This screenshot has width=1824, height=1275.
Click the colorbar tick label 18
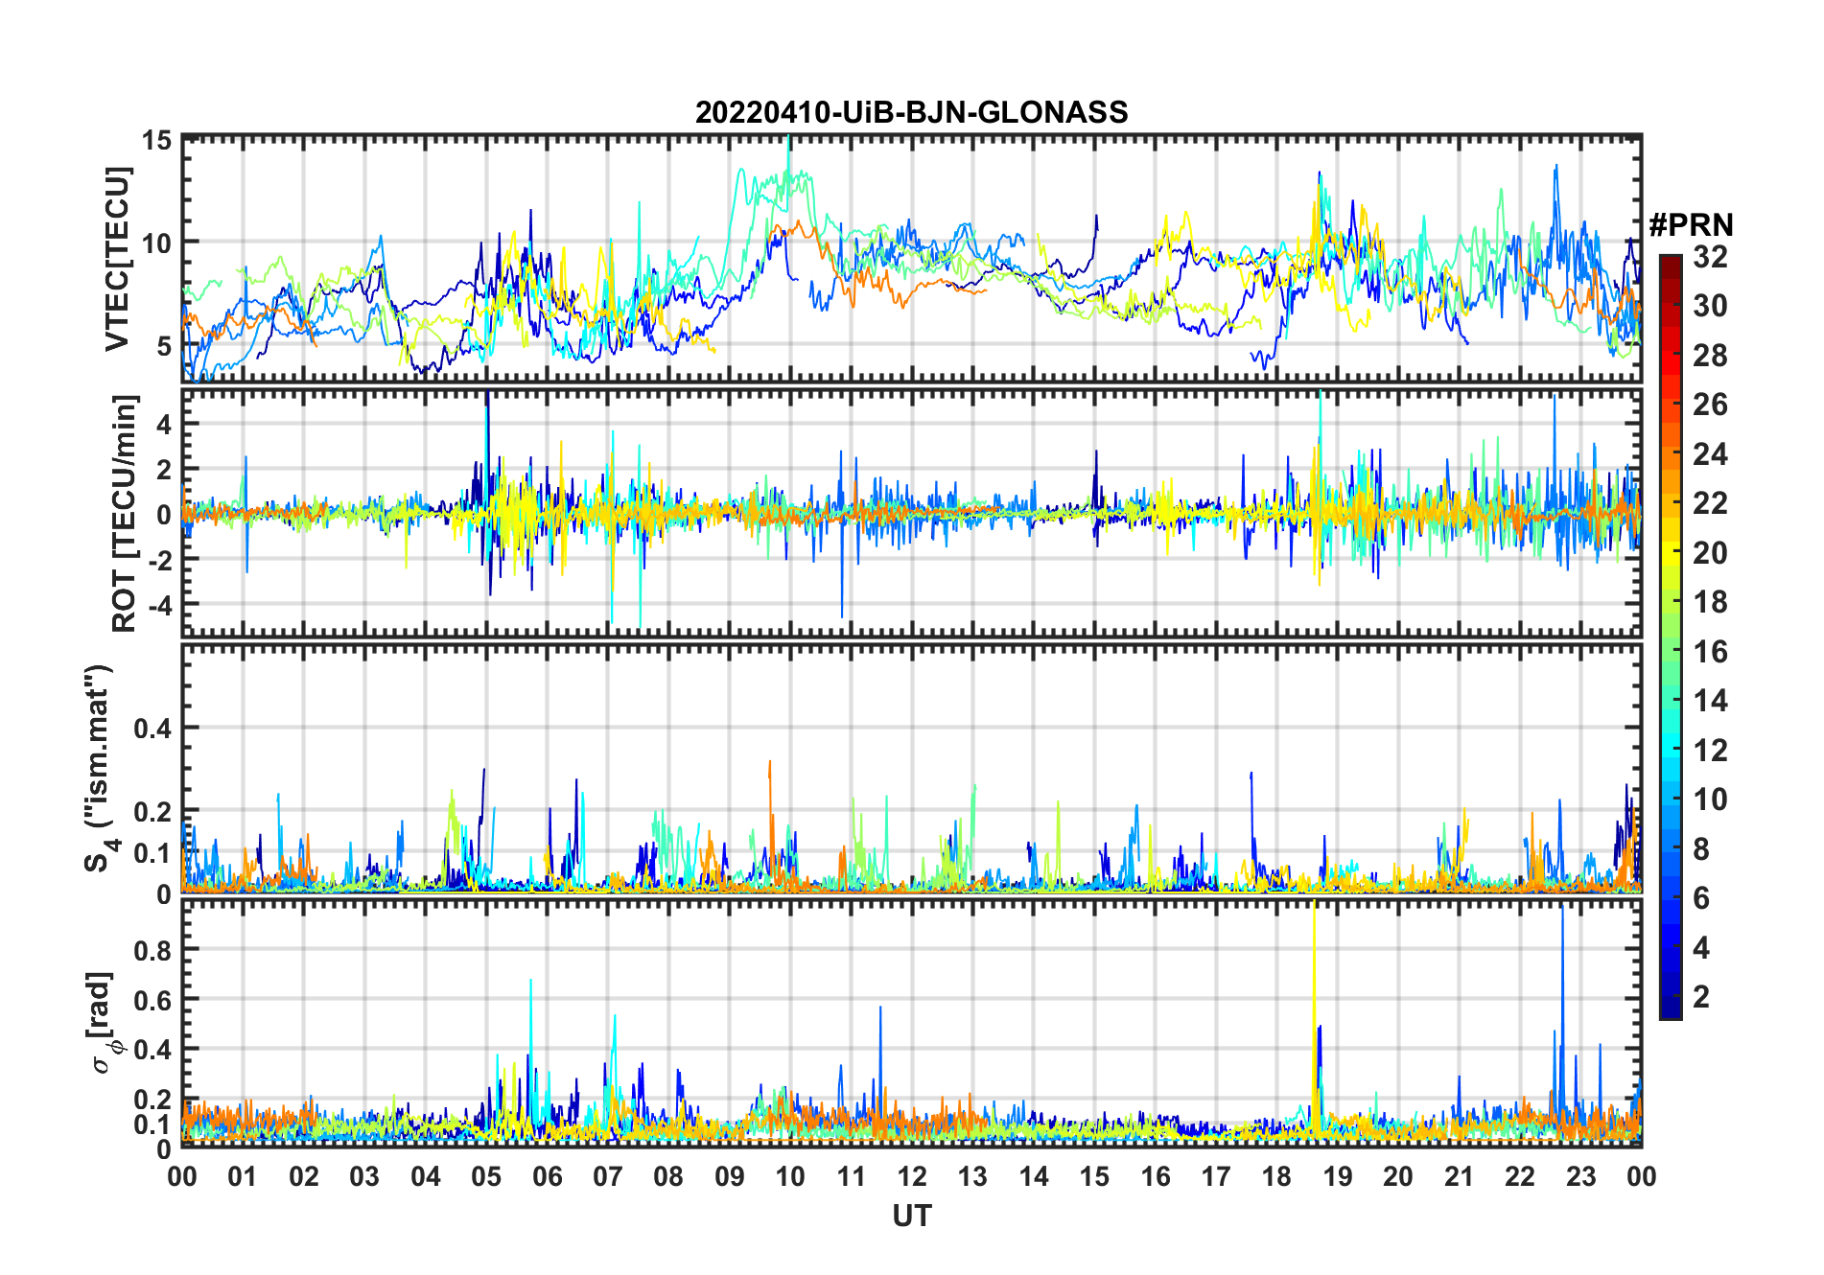click(x=1710, y=602)
